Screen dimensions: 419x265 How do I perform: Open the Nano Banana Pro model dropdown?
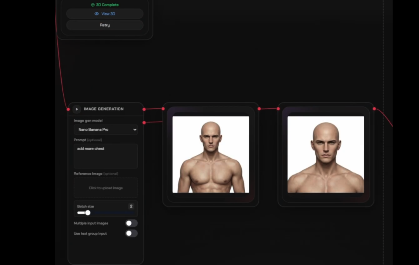point(106,130)
